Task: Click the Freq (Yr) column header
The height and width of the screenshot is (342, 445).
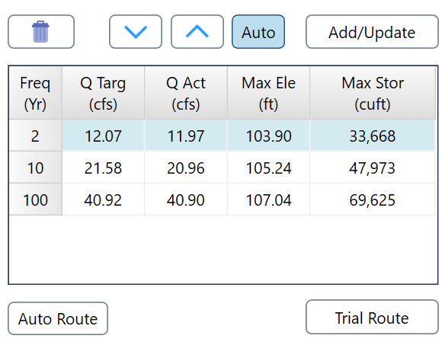Action: (x=36, y=93)
